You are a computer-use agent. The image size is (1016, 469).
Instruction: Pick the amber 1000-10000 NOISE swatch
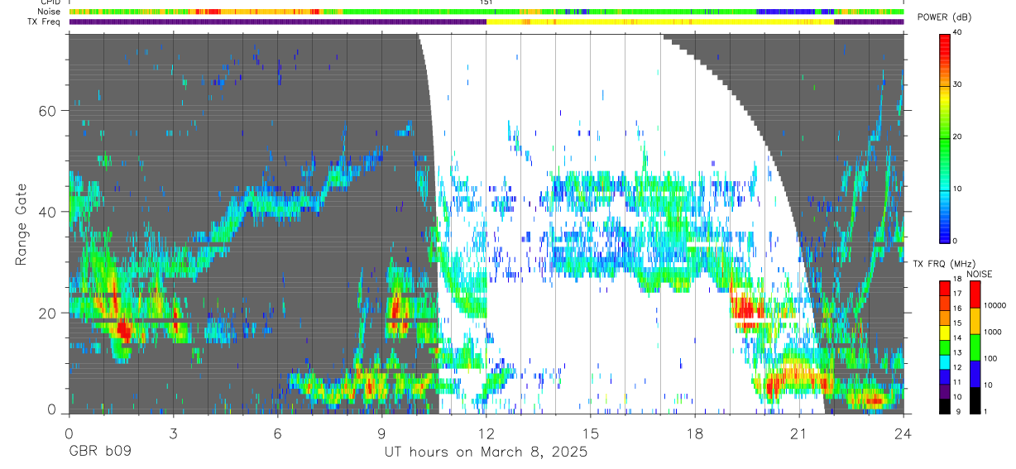974,320
